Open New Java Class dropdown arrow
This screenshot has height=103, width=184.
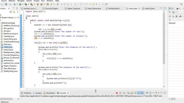[x=44, y=5]
